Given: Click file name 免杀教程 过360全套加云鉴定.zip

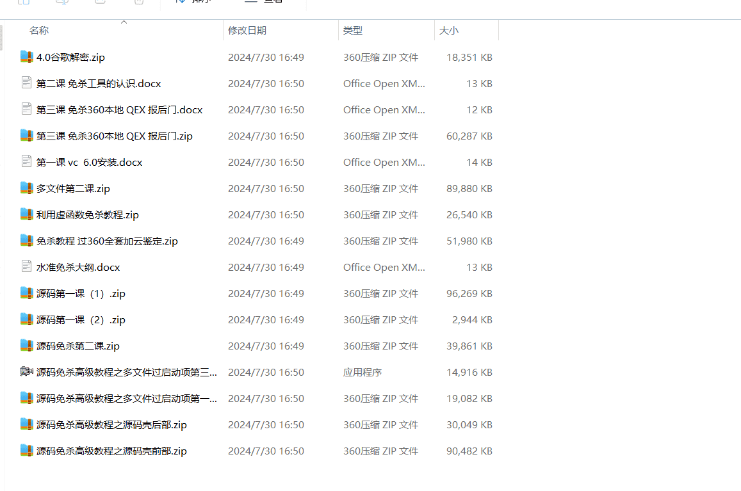Looking at the screenshot, I should [x=107, y=241].
